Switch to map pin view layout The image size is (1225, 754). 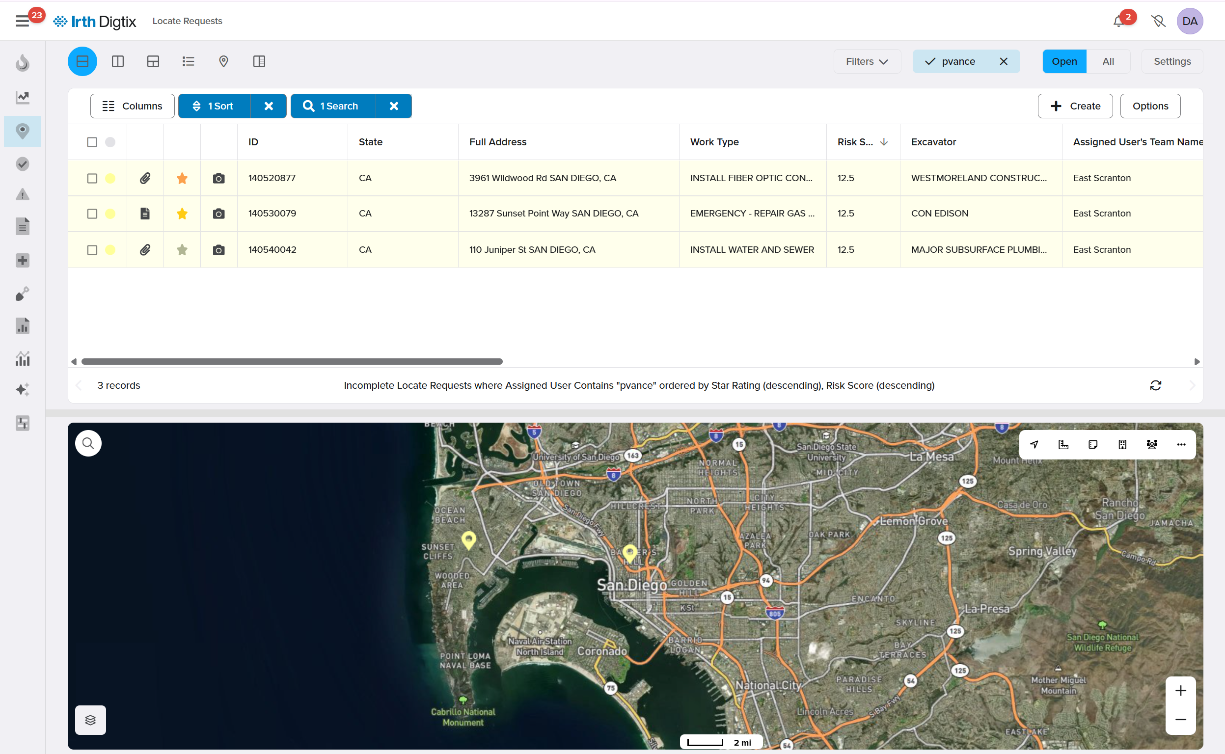pos(223,61)
